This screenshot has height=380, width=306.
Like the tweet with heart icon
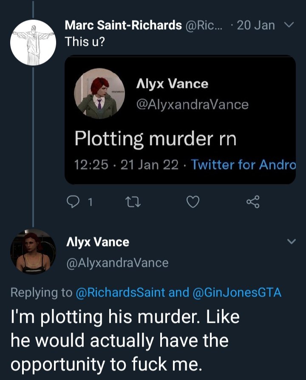pyautogui.click(x=193, y=203)
